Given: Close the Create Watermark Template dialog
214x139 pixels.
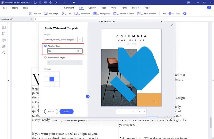Looking at the screenshot, I should (172, 25).
